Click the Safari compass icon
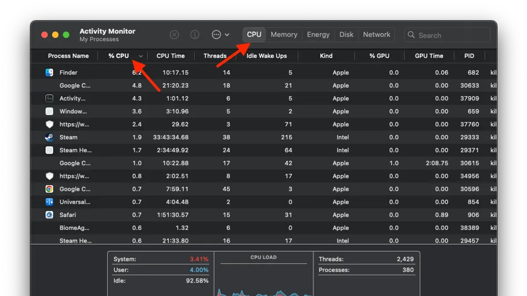 point(49,215)
